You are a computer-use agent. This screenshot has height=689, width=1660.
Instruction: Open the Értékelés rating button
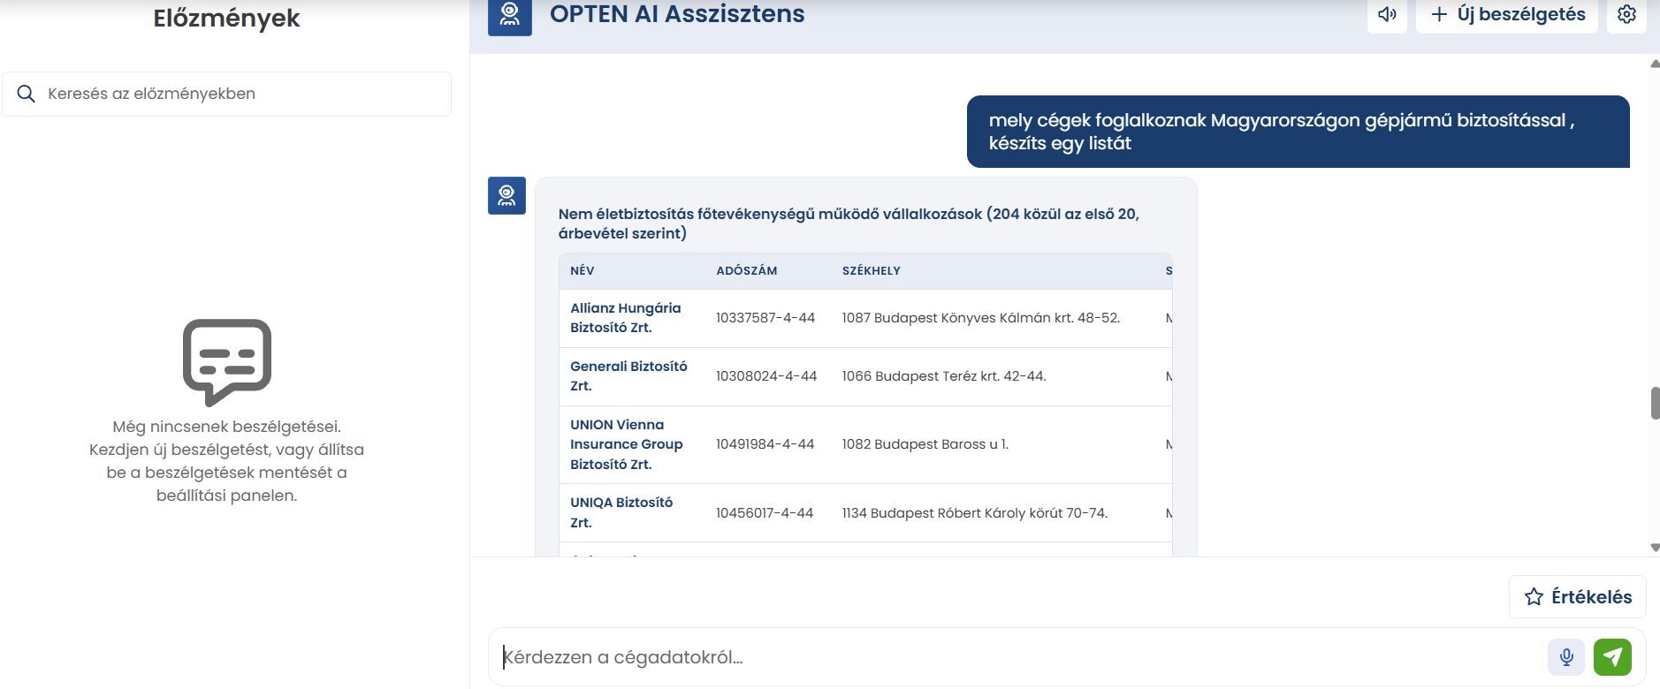pos(1578,596)
